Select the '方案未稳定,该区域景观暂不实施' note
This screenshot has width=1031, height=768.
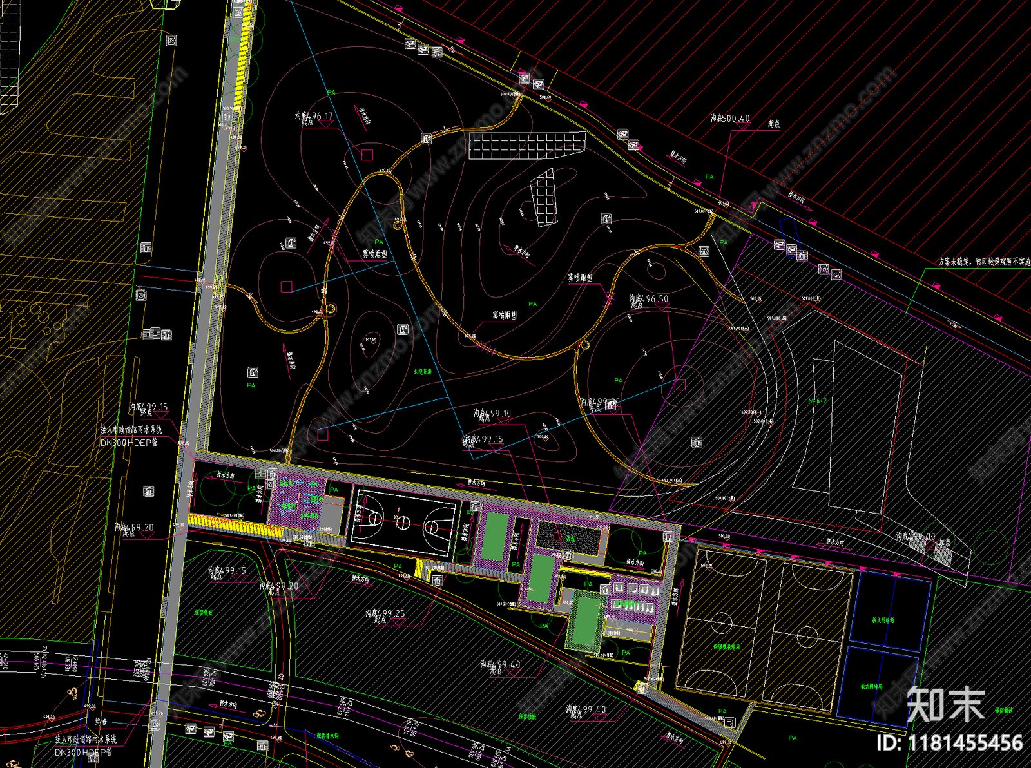pos(984,262)
